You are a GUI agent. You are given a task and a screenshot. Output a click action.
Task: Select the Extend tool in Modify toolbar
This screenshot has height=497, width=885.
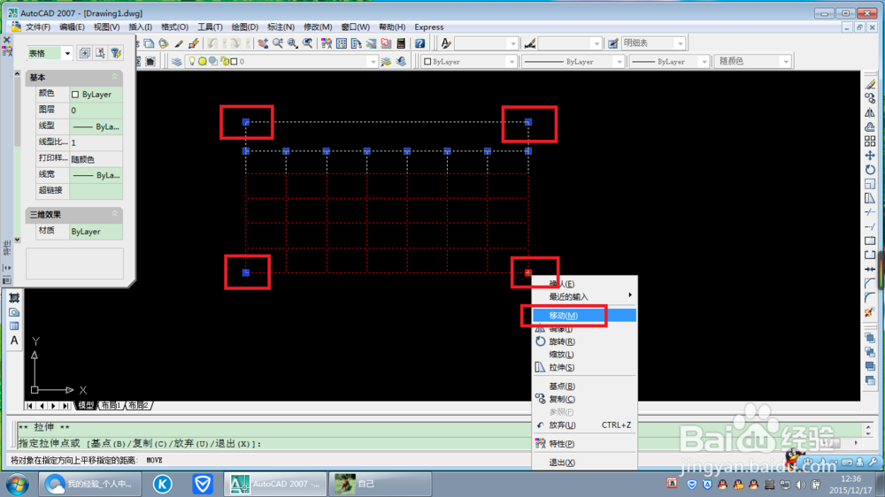870,226
